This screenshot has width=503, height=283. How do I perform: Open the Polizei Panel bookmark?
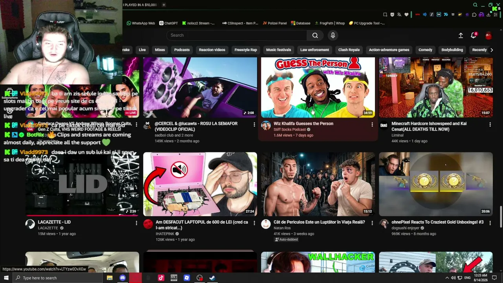coord(275,23)
